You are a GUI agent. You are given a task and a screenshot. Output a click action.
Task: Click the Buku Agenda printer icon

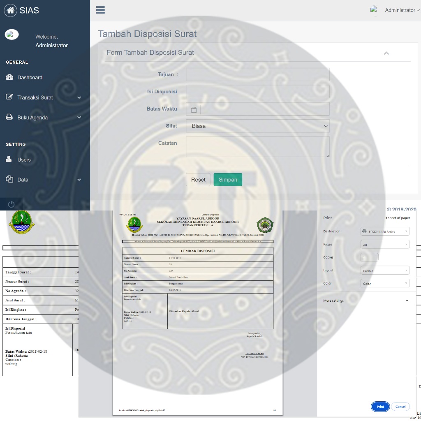(9, 117)
